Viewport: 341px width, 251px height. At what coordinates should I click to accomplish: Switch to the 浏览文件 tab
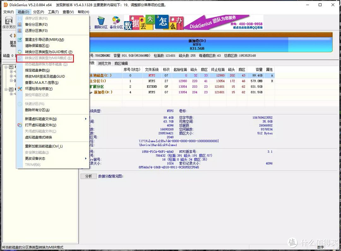click(104, 63)
